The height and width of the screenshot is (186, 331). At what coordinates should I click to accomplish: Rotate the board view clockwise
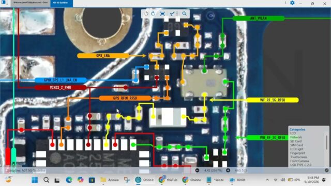pos(153,14)
